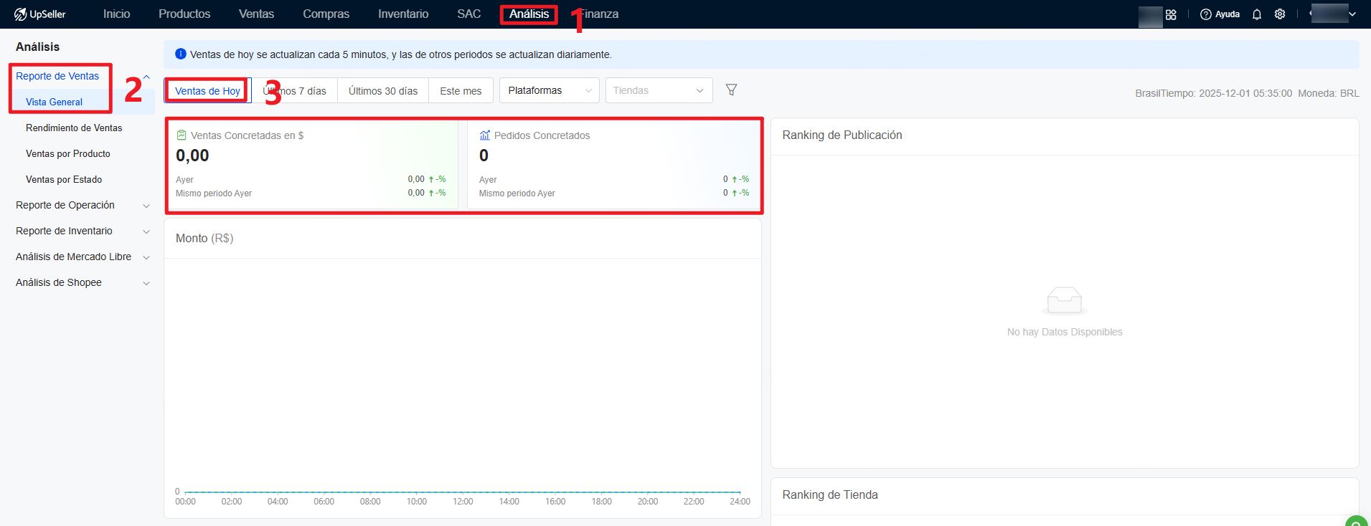
Task: Open the Tiendas dropdown
Action: point(659,90)
